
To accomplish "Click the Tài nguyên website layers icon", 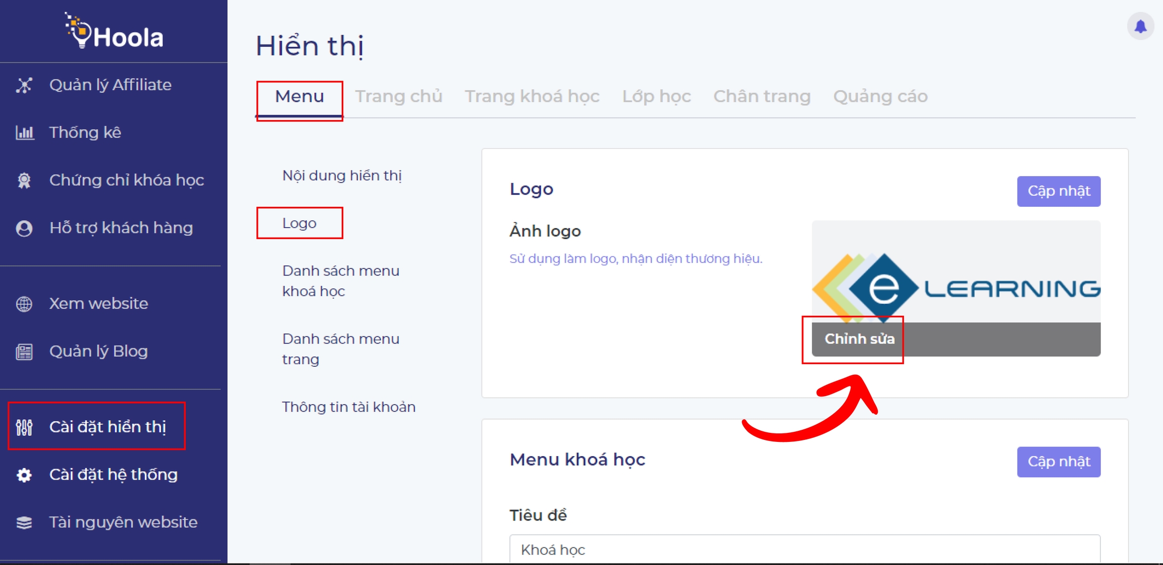I will click(x=24, y=523).
